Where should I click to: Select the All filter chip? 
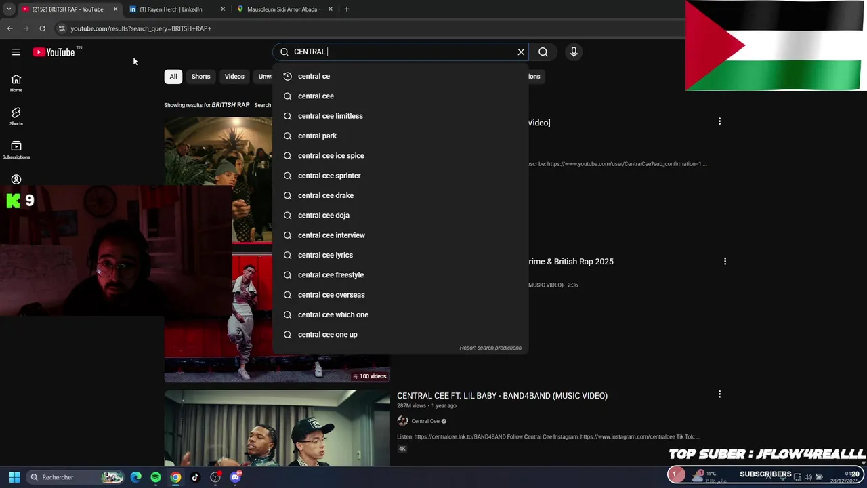click(173, 77)
